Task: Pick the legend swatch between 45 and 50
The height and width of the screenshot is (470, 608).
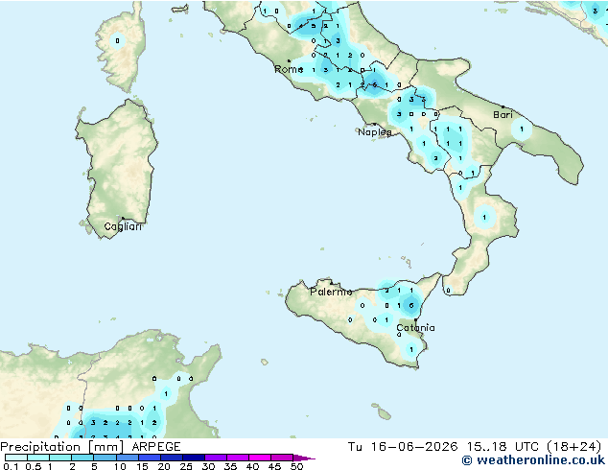Action: tap(282, 458)
